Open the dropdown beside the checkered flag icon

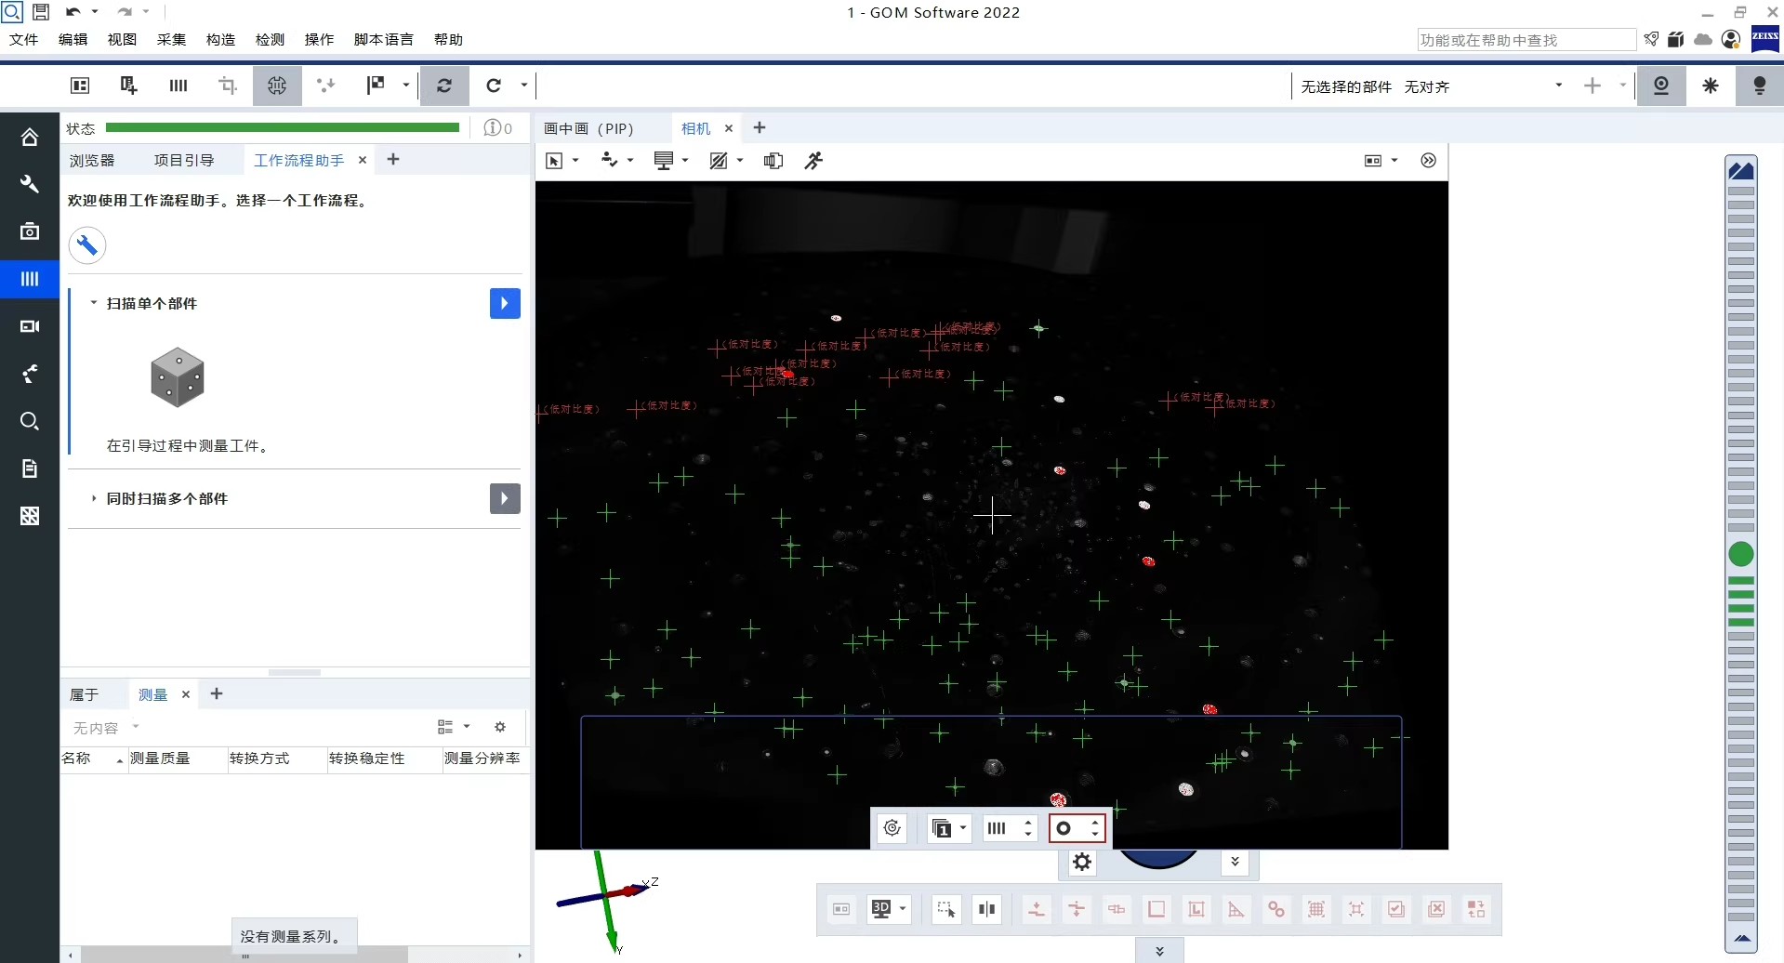406,86
